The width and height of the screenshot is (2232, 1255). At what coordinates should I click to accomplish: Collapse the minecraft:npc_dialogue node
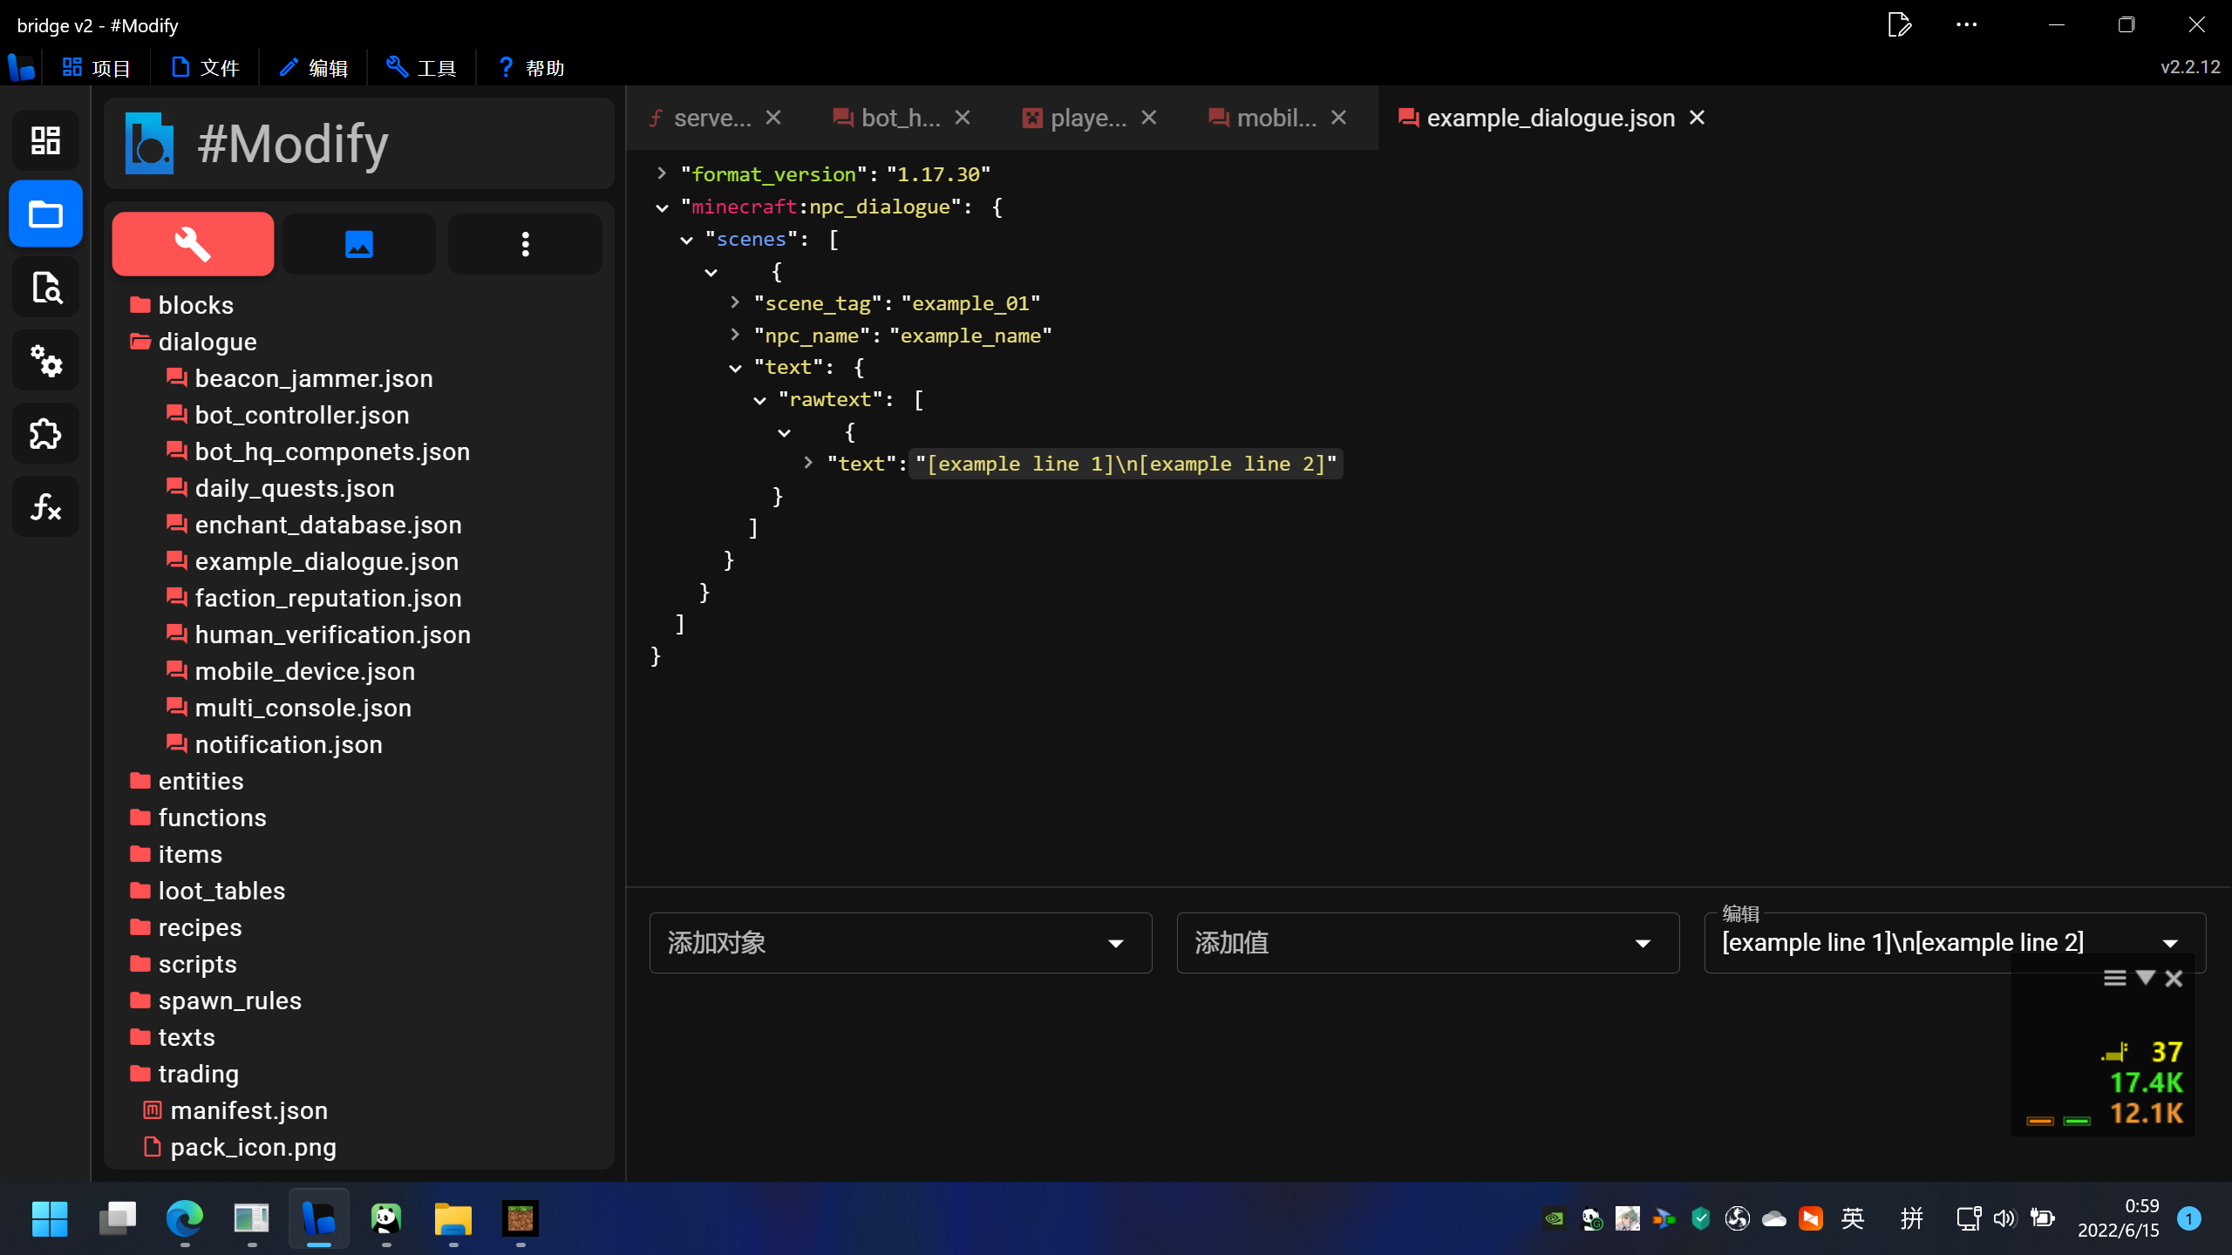point(661,207)
